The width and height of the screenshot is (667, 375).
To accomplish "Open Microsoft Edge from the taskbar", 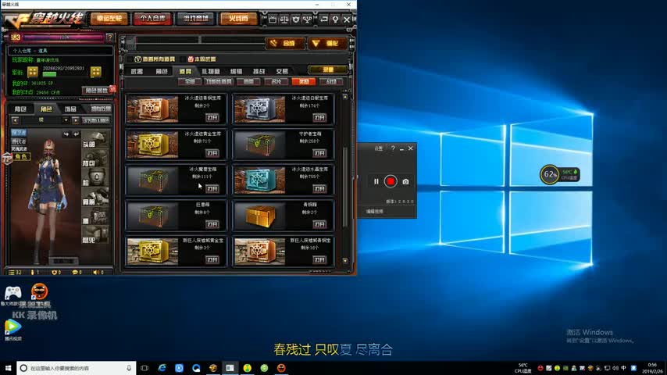I will coord(162,367).
